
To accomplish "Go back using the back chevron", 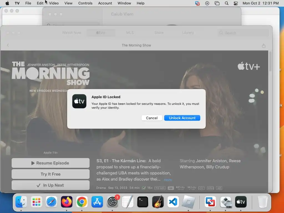I will (8, 45).
